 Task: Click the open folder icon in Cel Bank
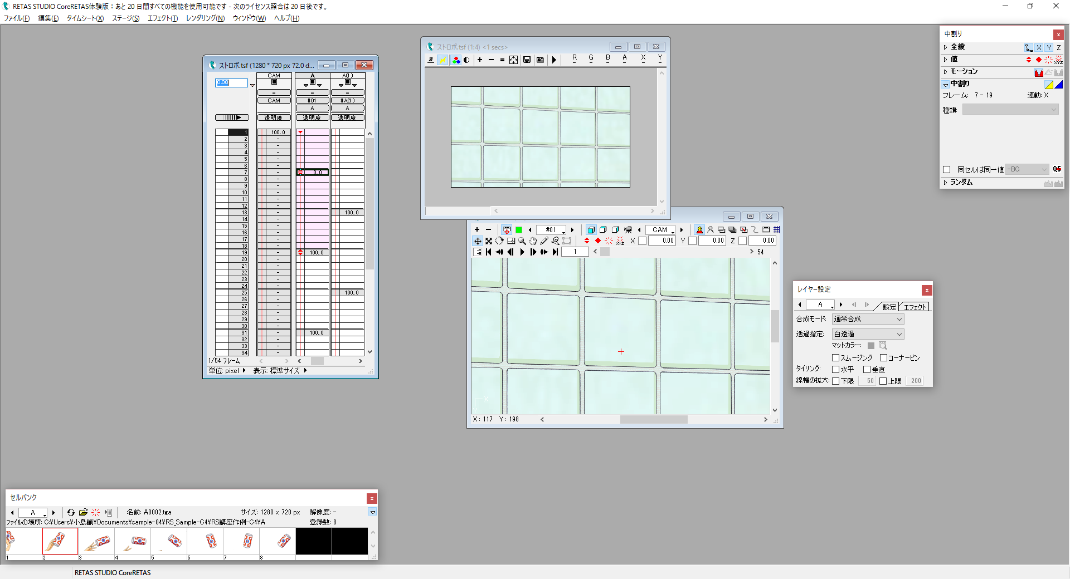point(83,512)
